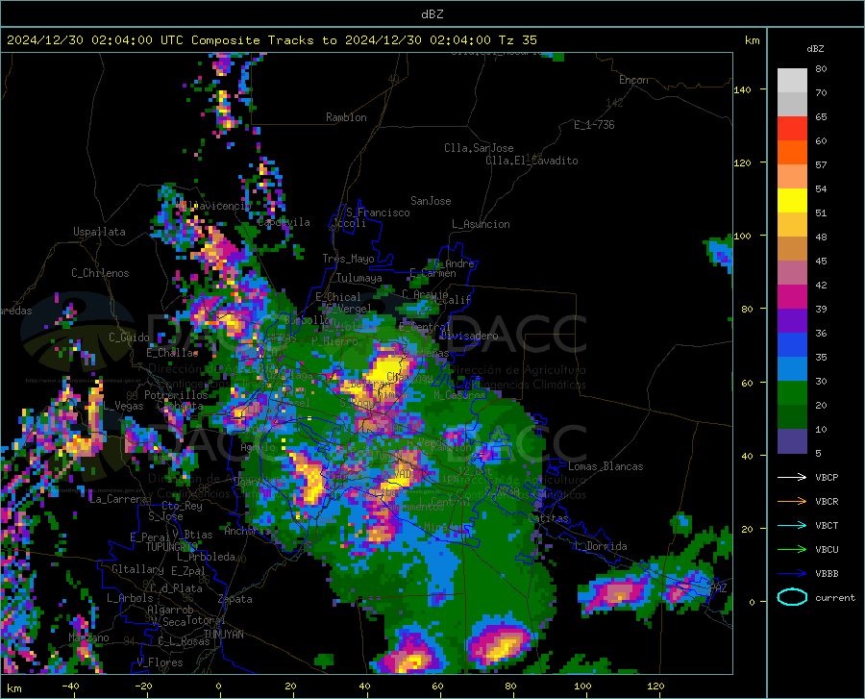Click the Clla.El_Cavadito map label
Viewport: 865px width, 699px height.
pos(531,161)
